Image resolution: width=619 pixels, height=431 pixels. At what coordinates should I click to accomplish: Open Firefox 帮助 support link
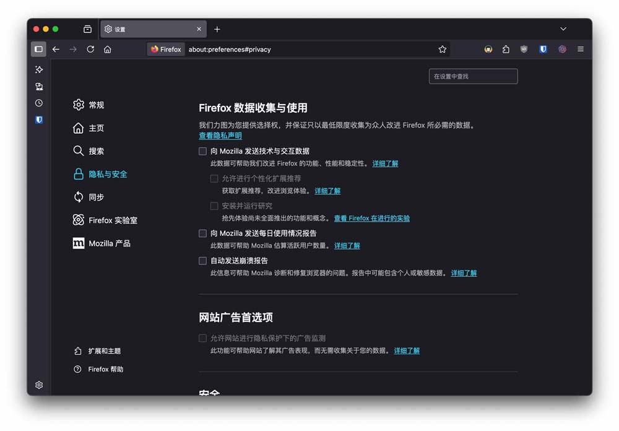point(98,369)
